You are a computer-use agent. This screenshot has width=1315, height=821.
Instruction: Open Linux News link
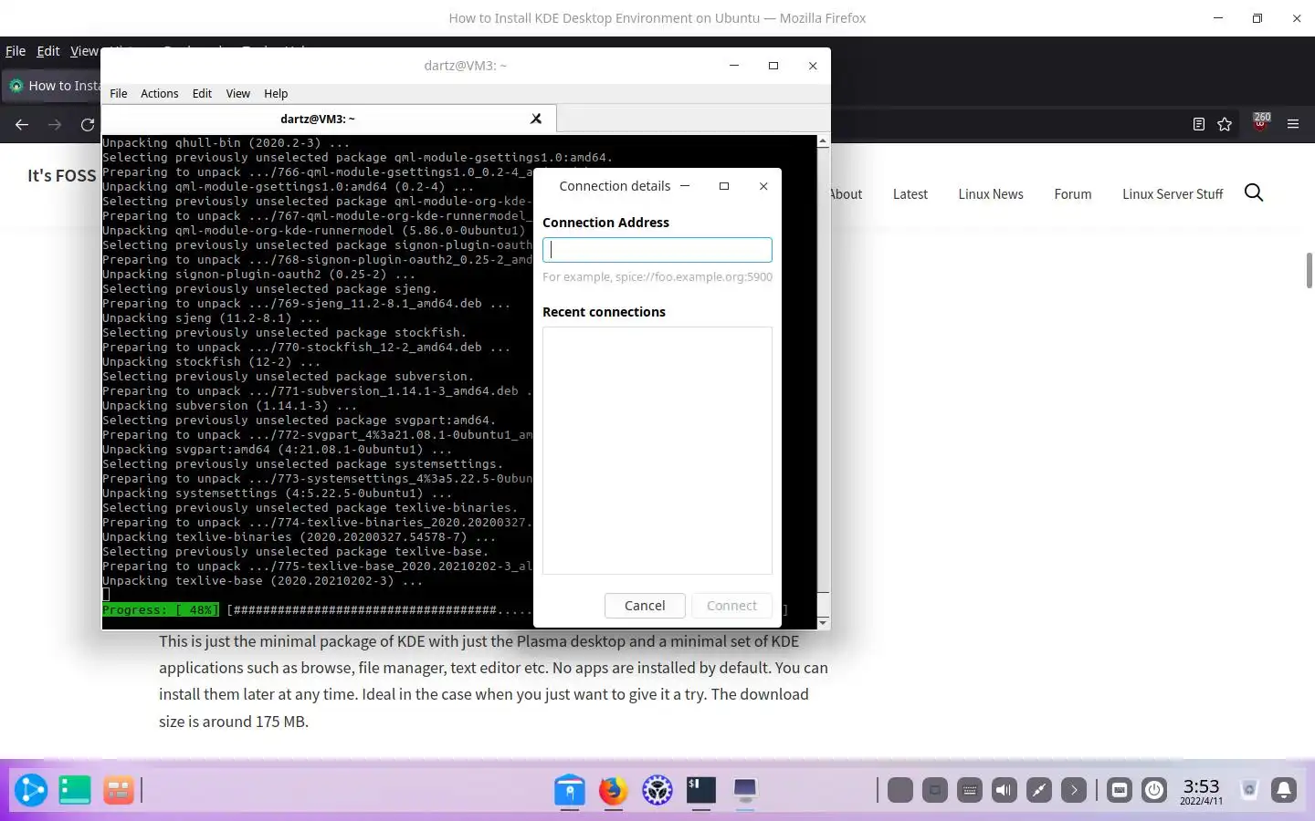coord(991,194)
